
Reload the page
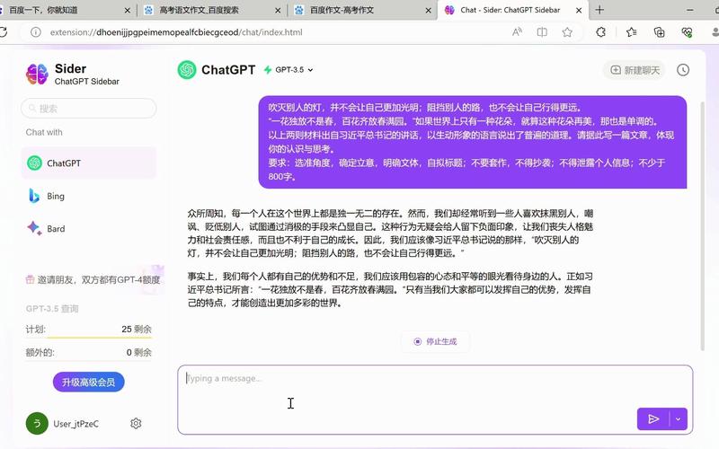click(x=3, y=32)
